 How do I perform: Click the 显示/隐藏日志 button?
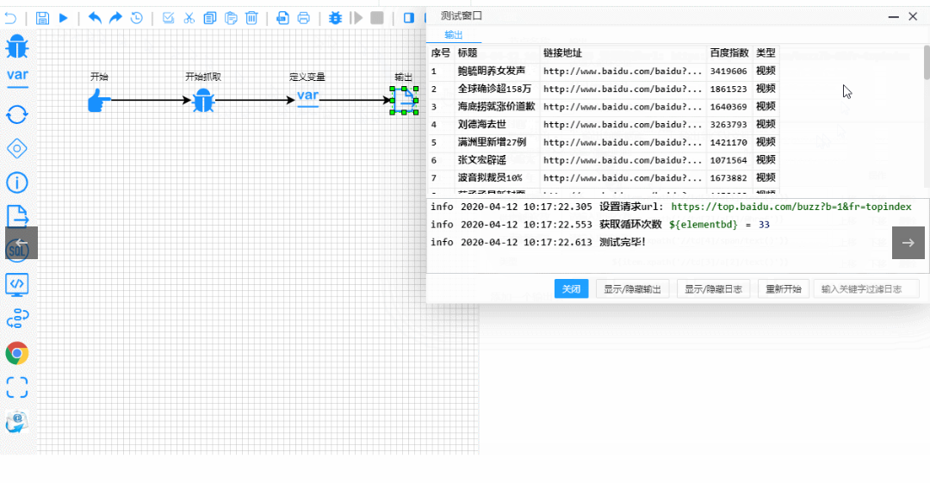(714, 289)
